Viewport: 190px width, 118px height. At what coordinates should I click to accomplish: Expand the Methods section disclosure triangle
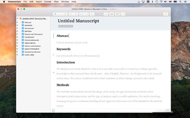[x=17, y=31]
